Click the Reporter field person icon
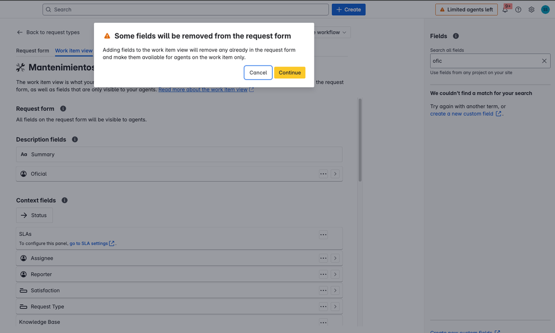 (x=23, y=274)
